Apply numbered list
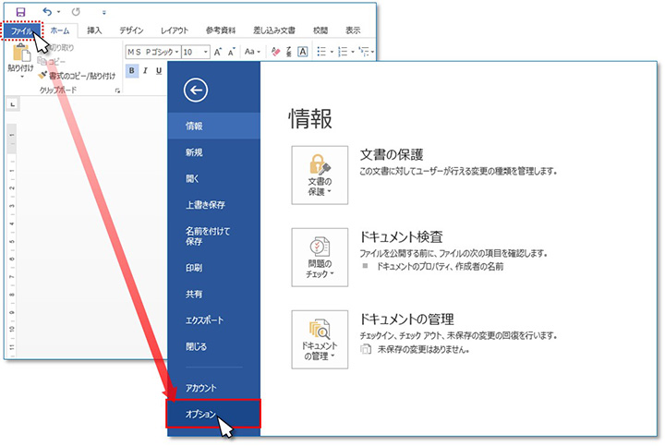The image size is (665, 446). (x=343, y=52)
